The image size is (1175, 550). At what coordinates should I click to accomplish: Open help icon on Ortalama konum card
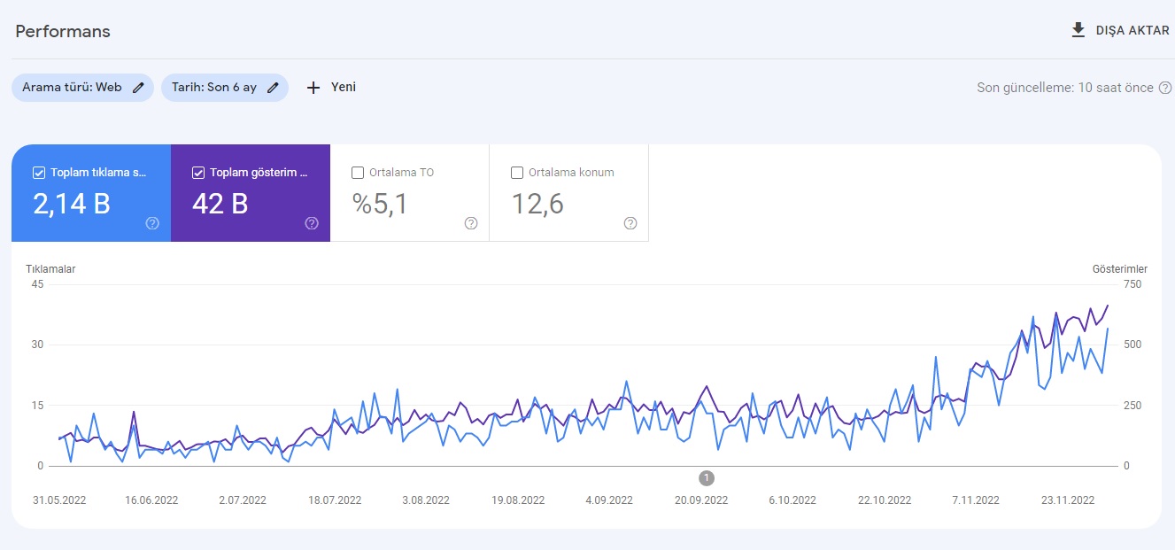630,223
